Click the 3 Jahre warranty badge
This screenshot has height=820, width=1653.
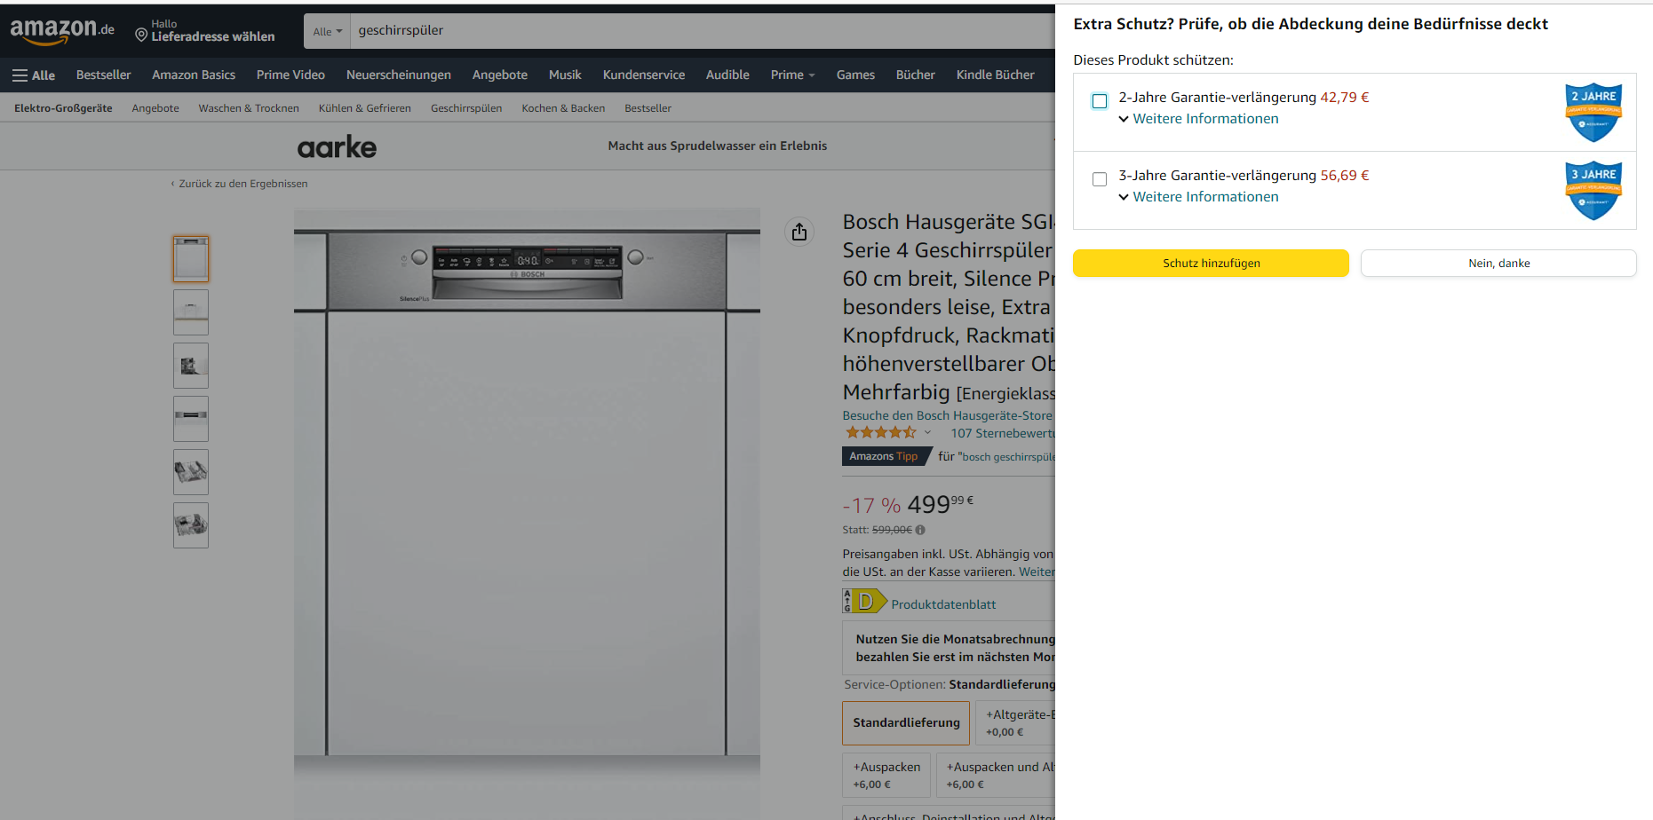pos(1593,190)
